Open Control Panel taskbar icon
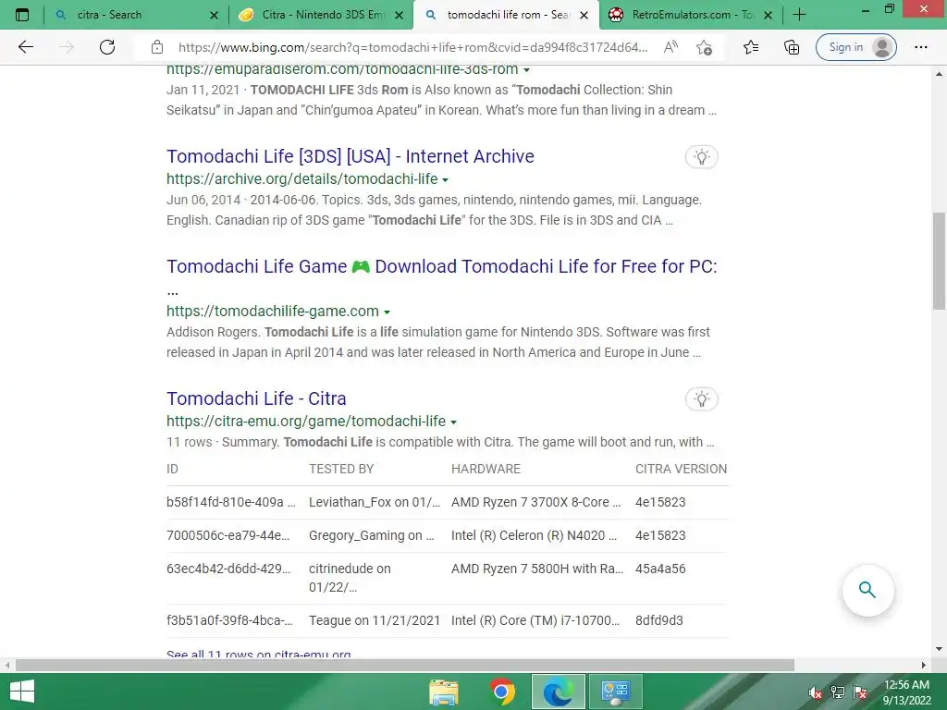Viewport: 947px width, 710px height. [615, 692]
